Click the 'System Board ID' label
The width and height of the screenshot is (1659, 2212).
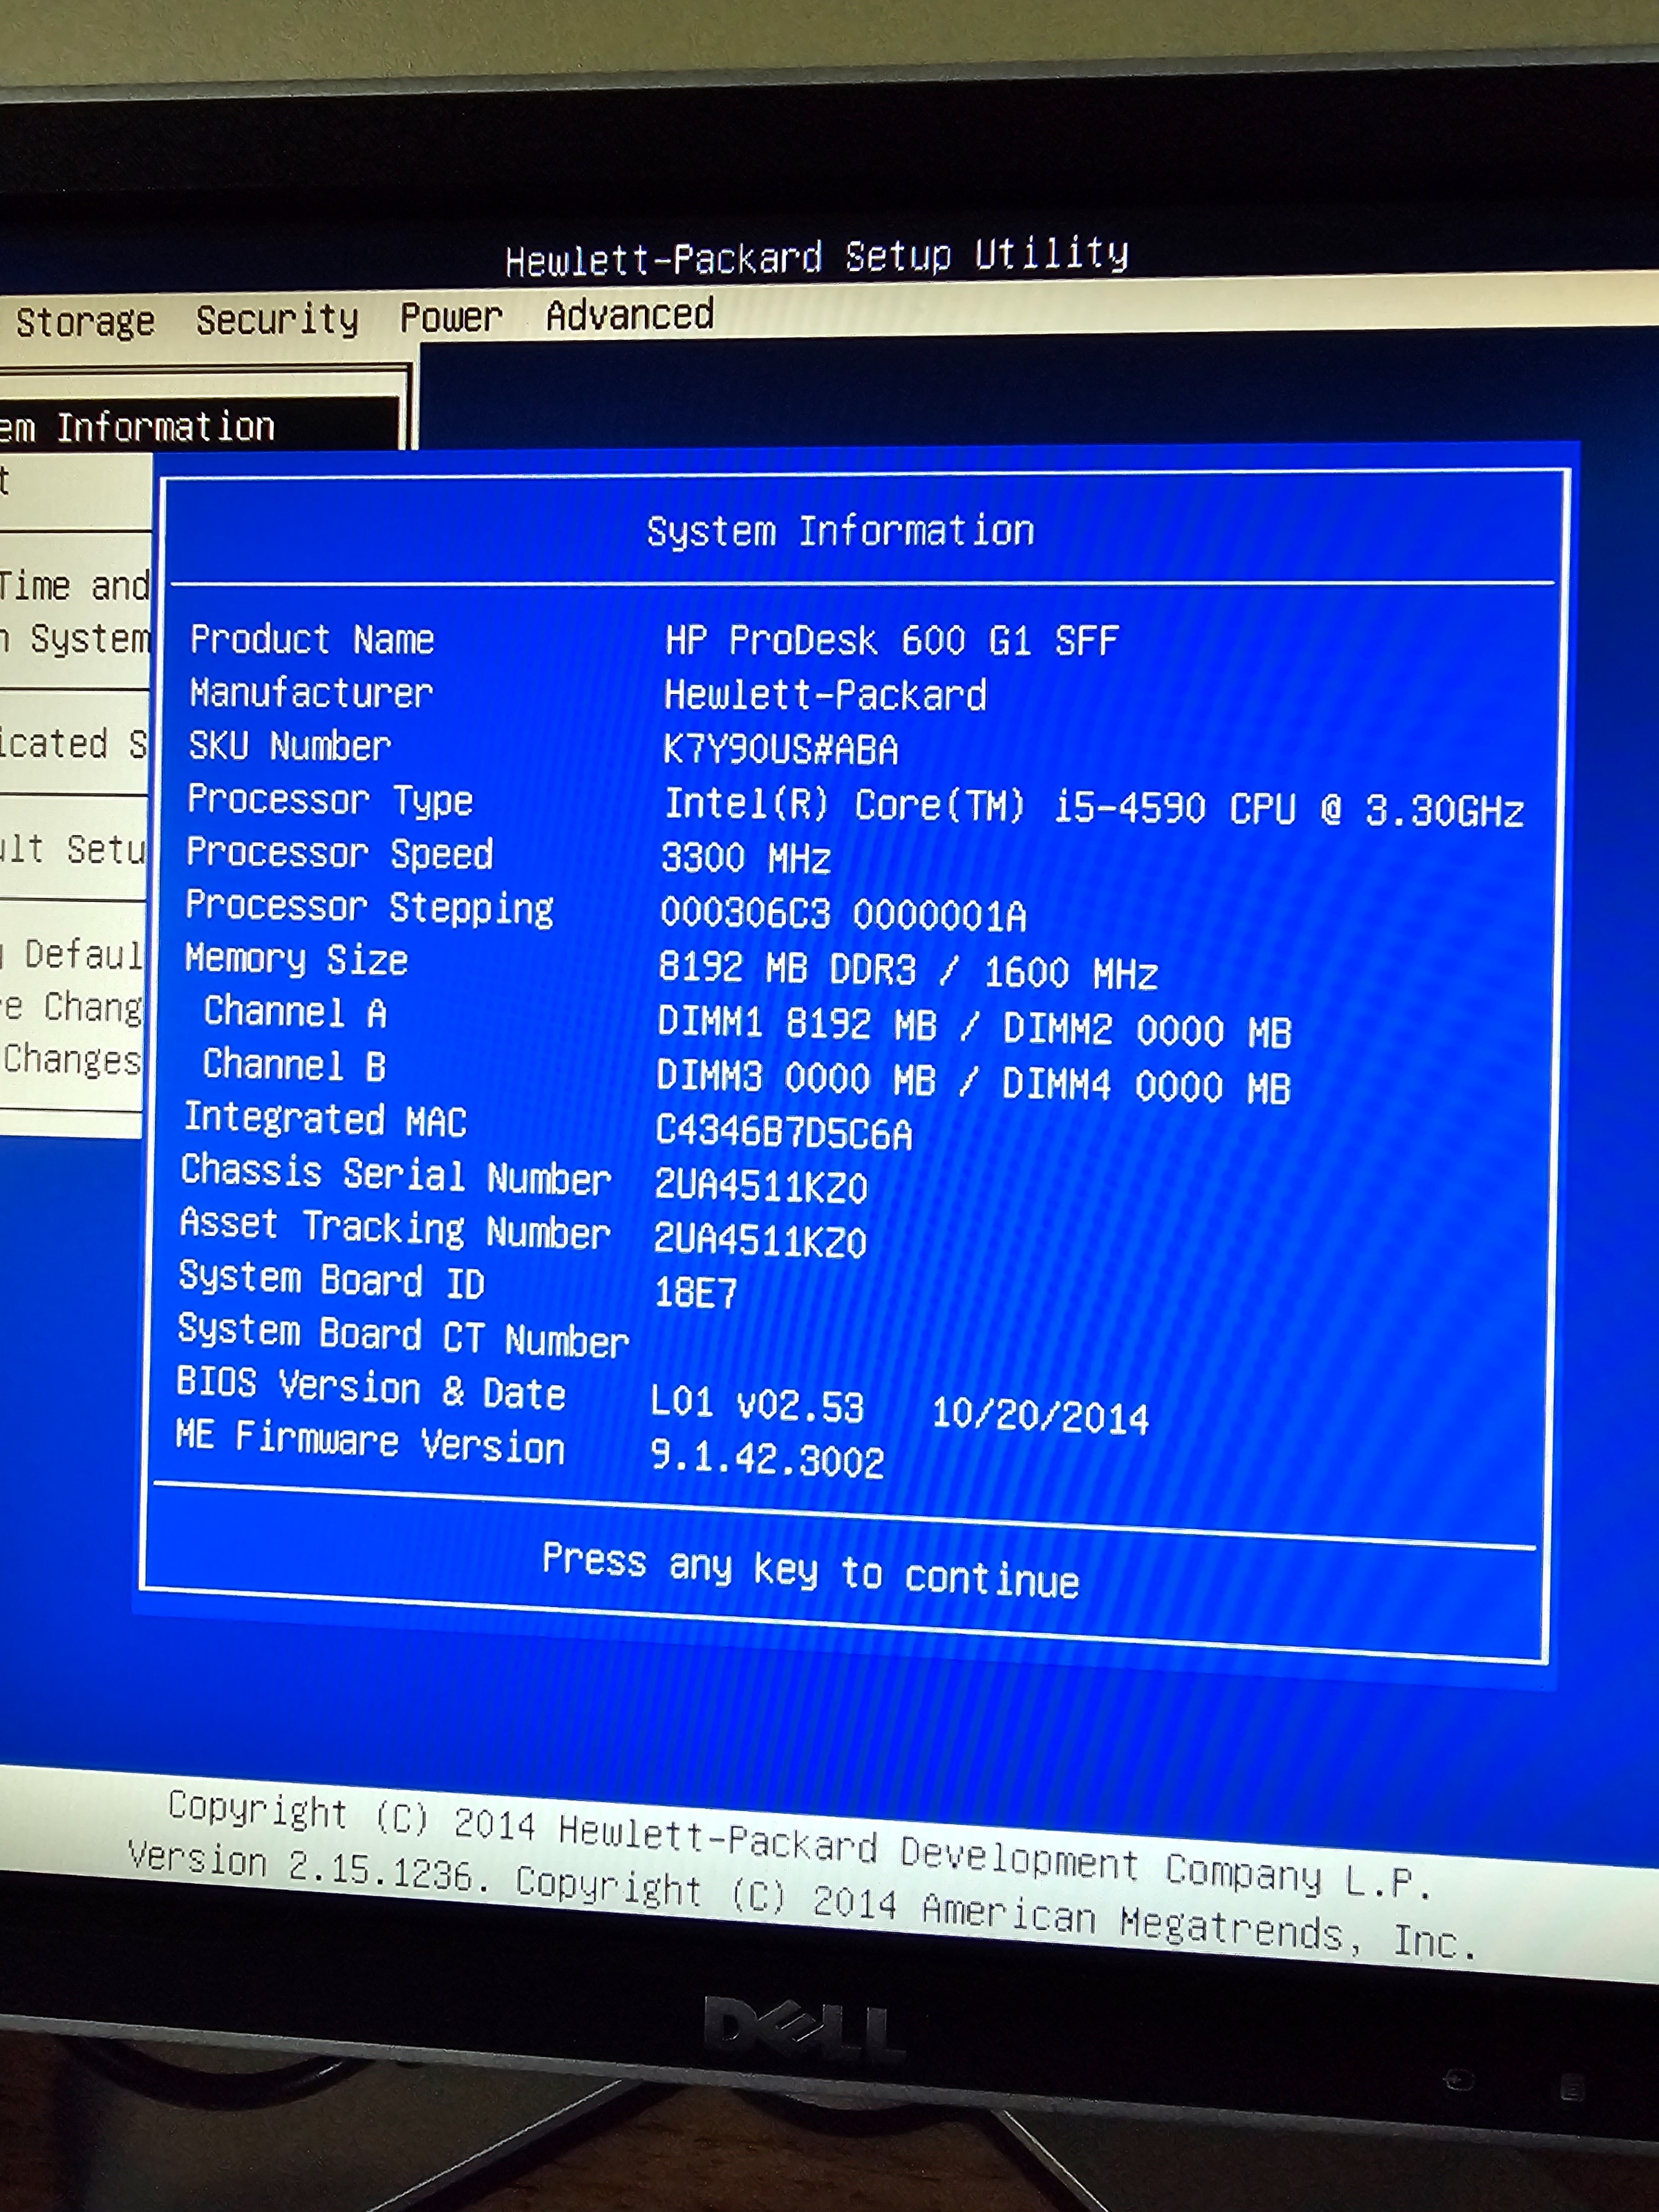[x=332, y=1280]
